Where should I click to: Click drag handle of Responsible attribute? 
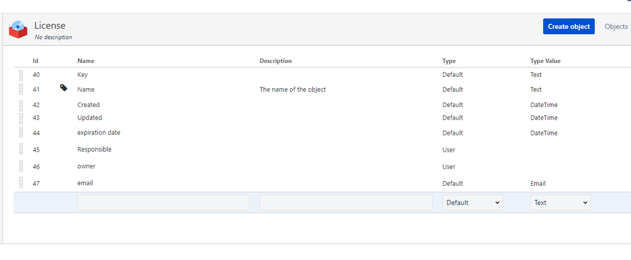click(21, 149)
